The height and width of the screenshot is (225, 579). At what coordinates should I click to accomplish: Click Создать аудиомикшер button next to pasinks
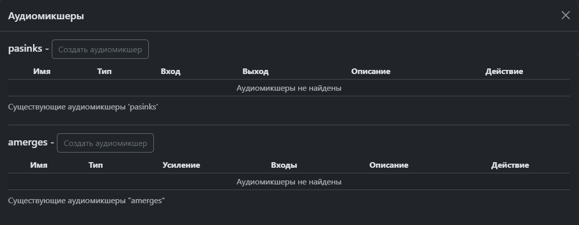pyautogui.click(x=100, y=49)
